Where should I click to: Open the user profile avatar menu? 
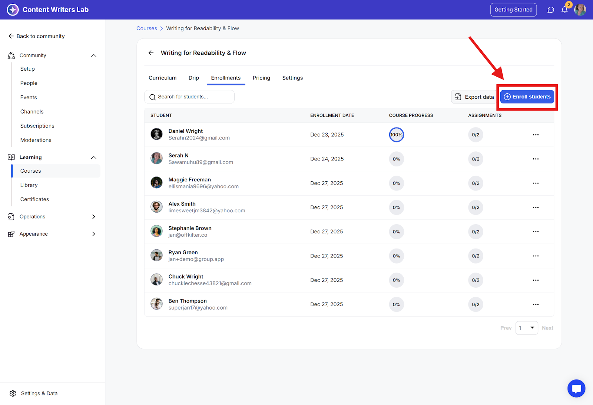click(580, 10)
